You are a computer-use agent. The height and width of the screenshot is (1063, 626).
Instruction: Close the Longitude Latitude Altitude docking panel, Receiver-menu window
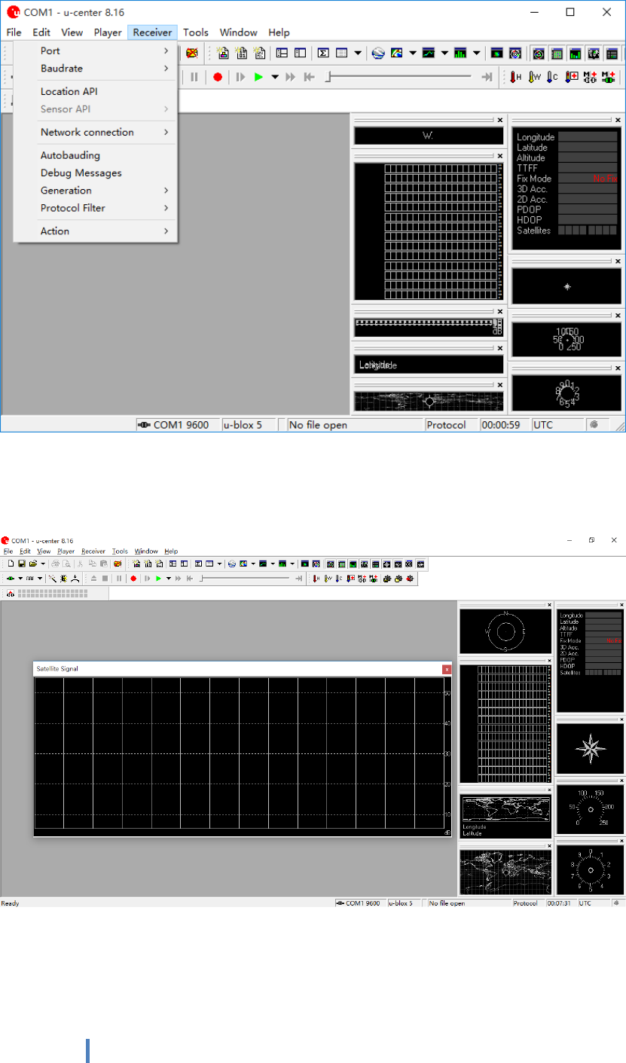click(x=618, y=121)
